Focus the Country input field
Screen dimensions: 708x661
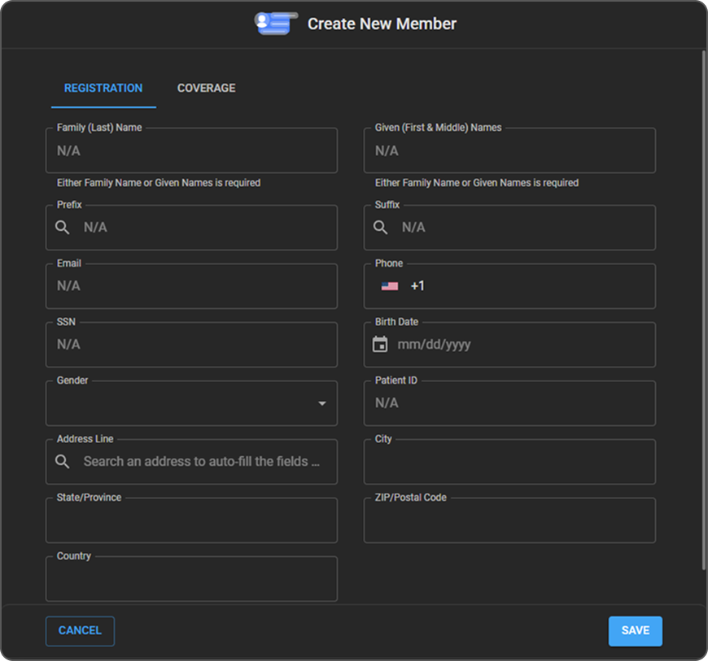pos(191,579)
